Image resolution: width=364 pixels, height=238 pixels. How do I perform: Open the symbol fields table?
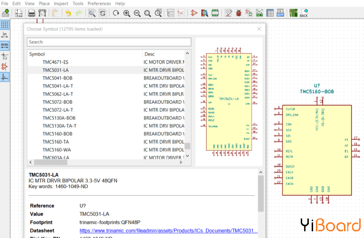click(270, 13)
